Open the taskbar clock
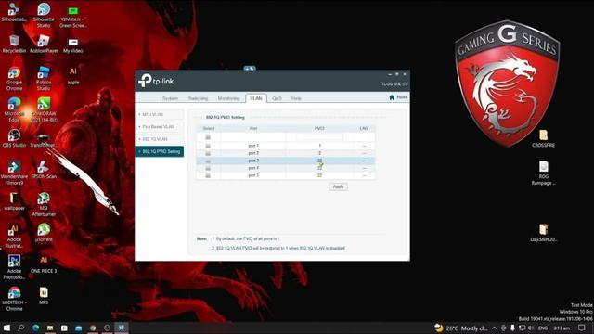The width and height of the screenshot is (594, 334). point(562,328)
